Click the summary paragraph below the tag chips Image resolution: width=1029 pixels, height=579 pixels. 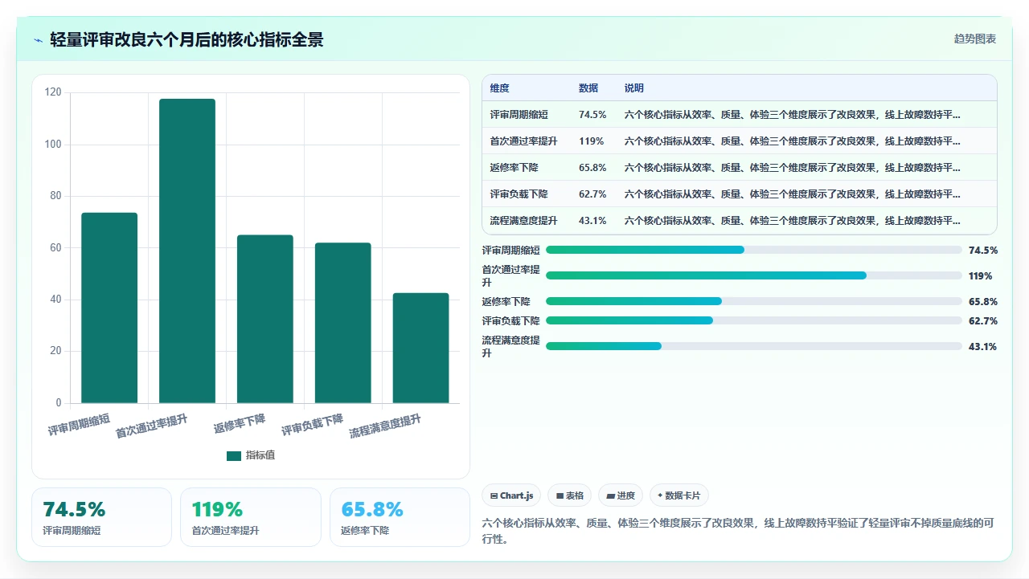click(x=738, y=531)
